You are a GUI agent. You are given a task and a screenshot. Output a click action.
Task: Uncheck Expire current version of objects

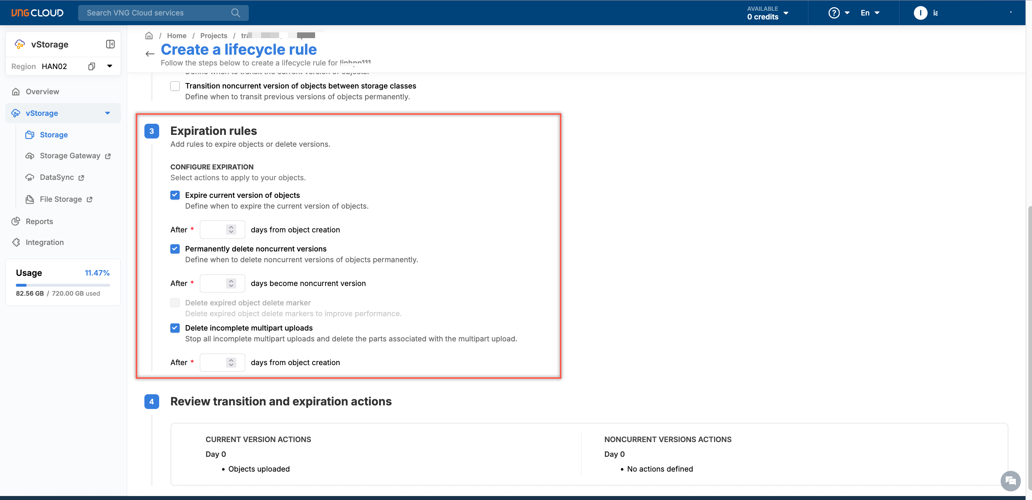coord(175,195)
